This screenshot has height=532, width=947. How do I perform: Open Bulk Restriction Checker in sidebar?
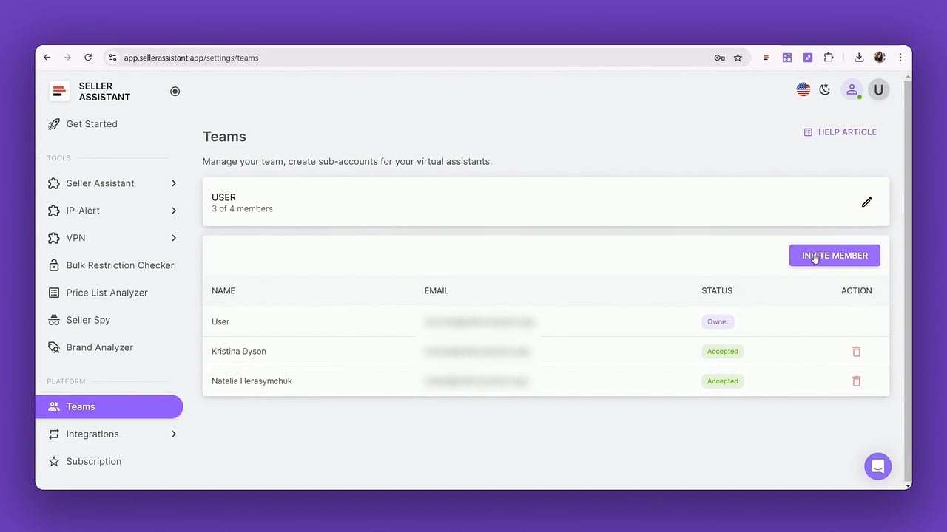[x=120, y=265]
